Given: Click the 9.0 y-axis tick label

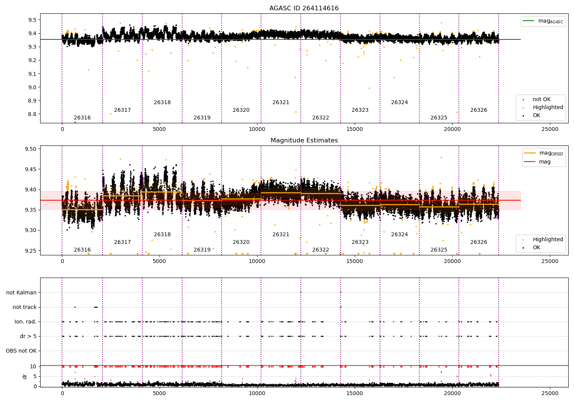Looking at the screenshot, I should pos(32,87).
